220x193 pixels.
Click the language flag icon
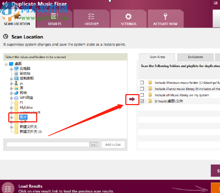point(216,3)
